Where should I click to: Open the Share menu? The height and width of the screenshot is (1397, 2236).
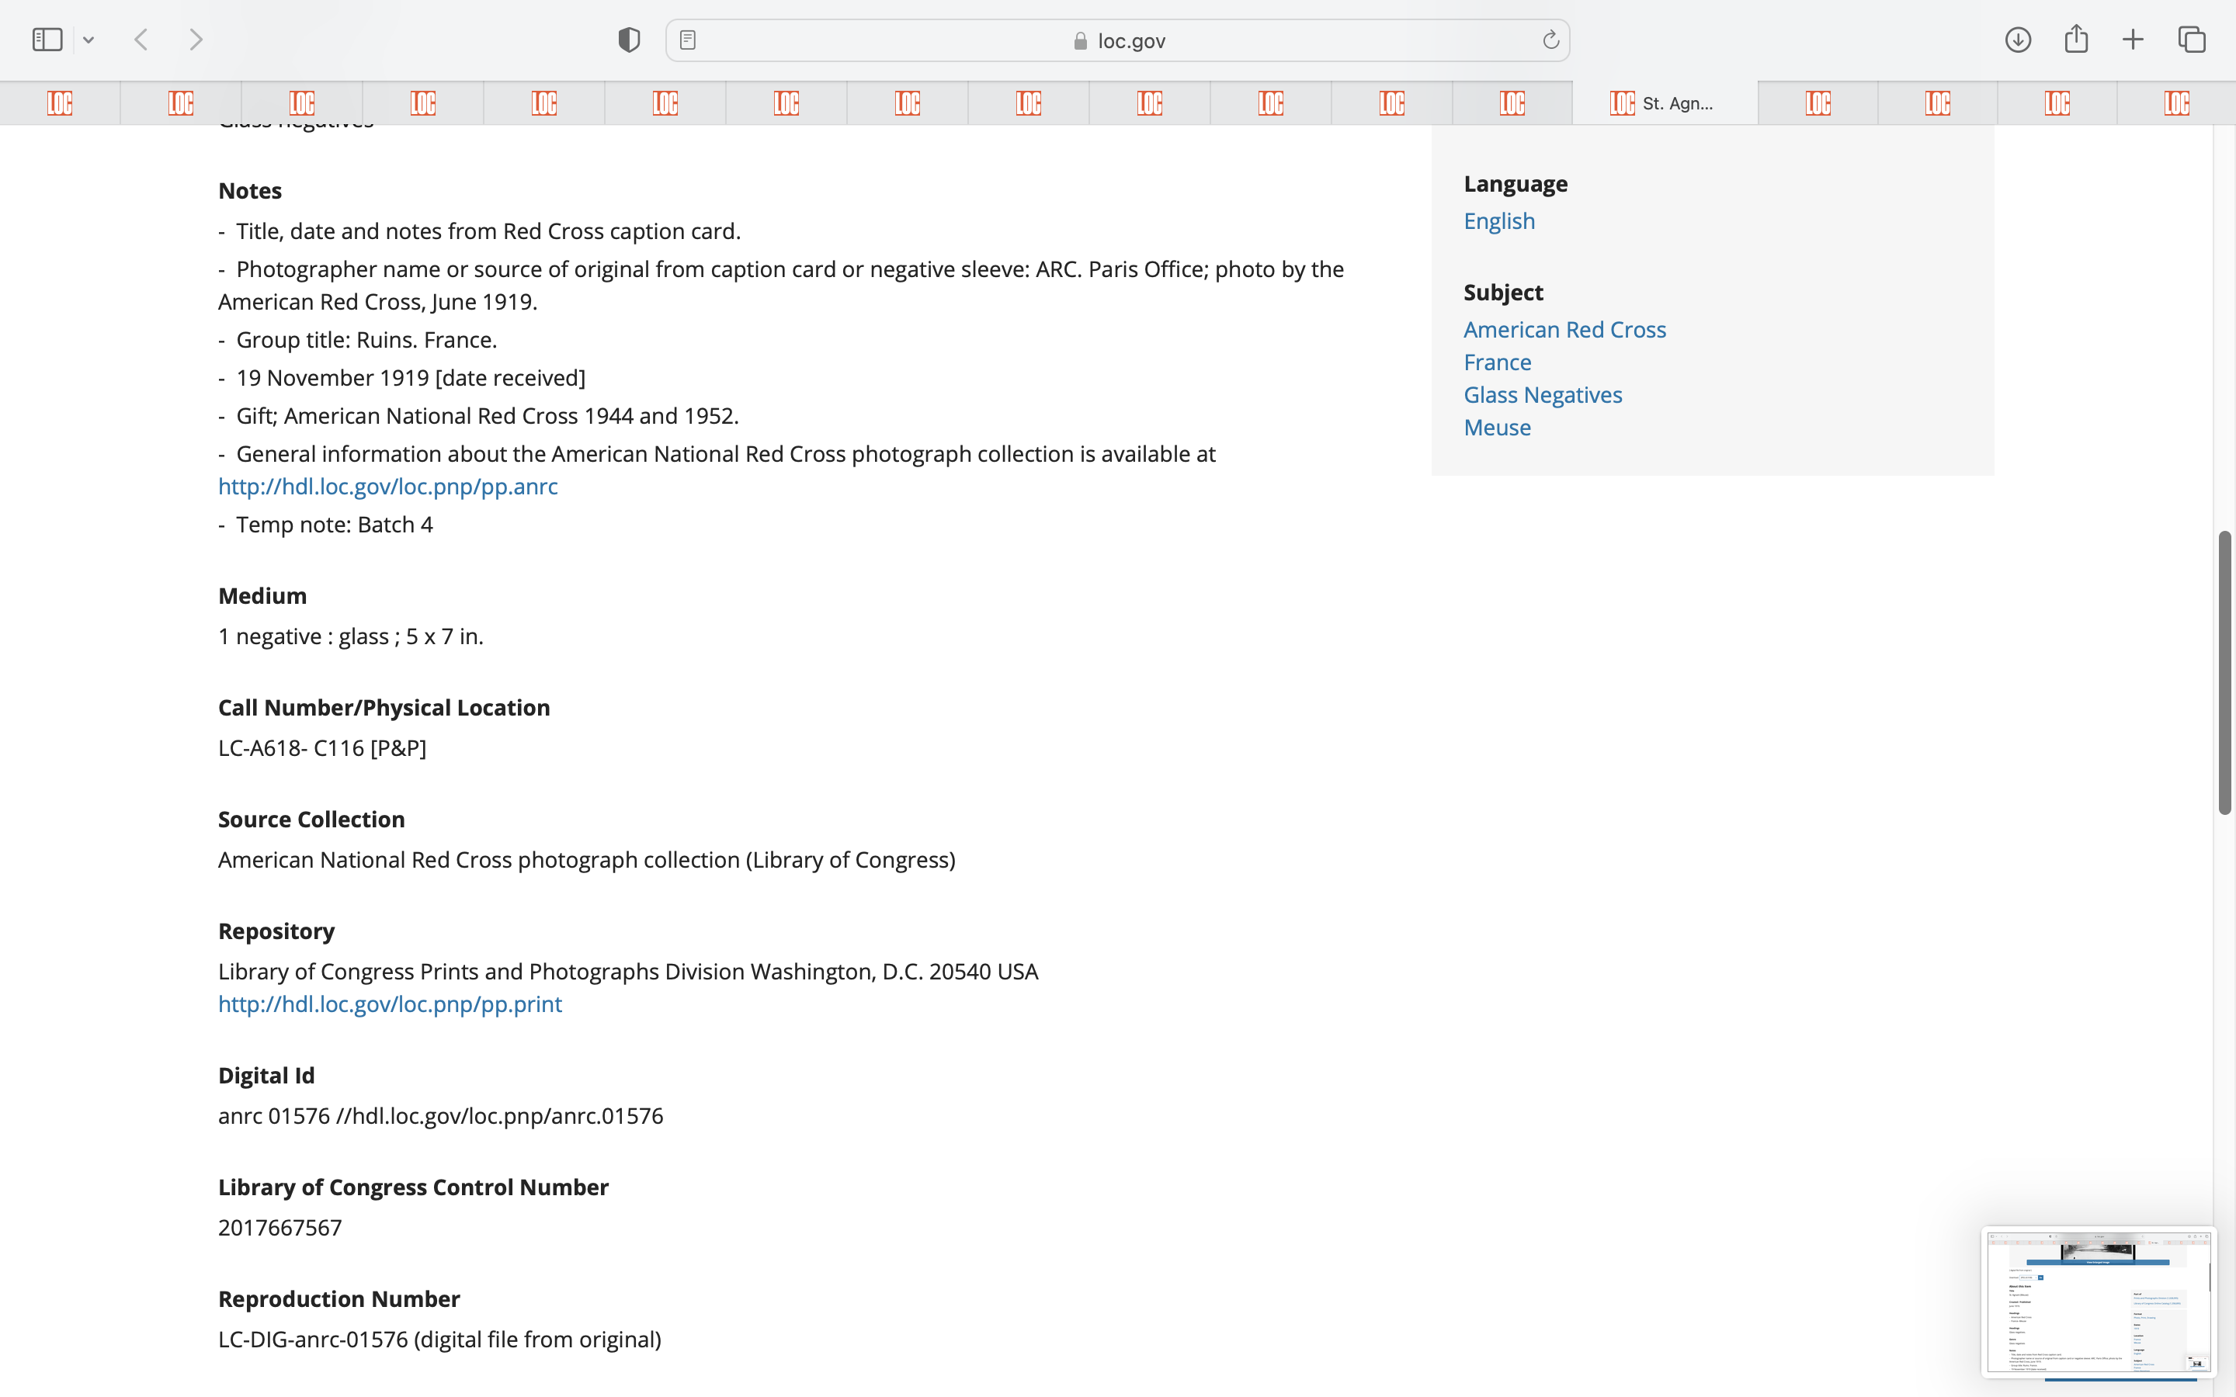click(2076, 40)
